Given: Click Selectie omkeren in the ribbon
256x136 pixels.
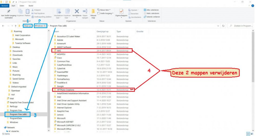Looking at the screenshot, I should (x=152, y=17).
